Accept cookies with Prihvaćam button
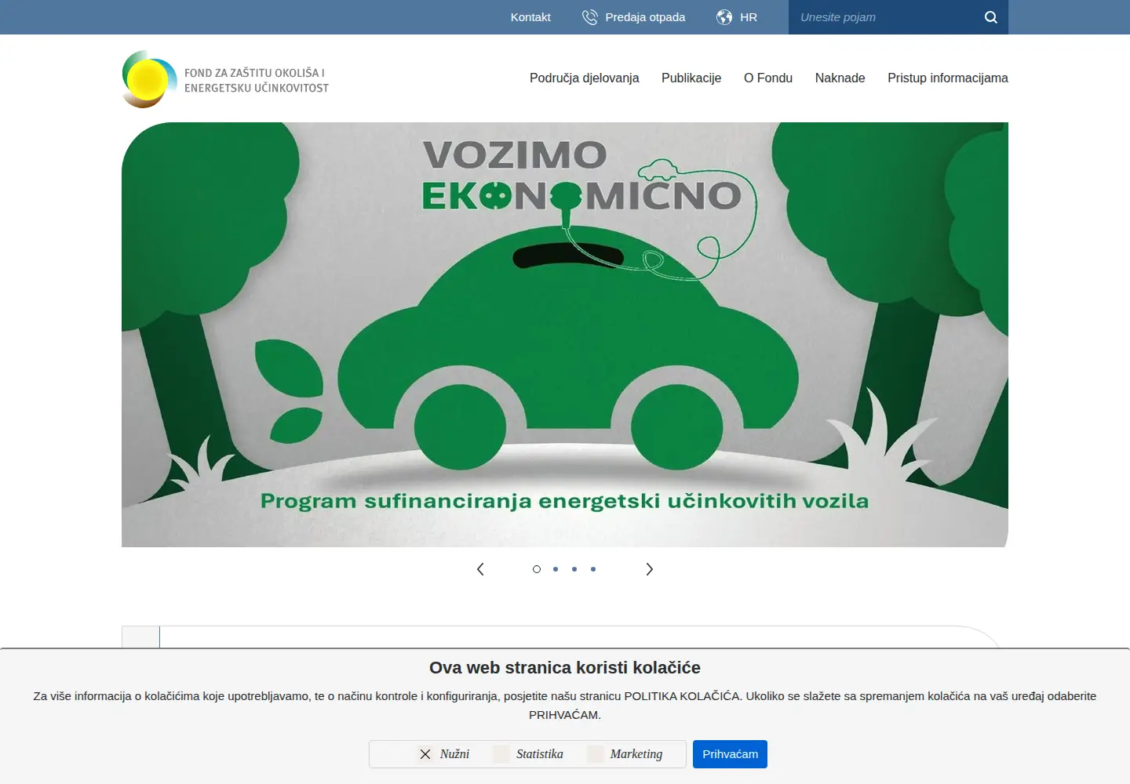The image size is (1130, 784). pyautogui.click(x=730, y=754)
